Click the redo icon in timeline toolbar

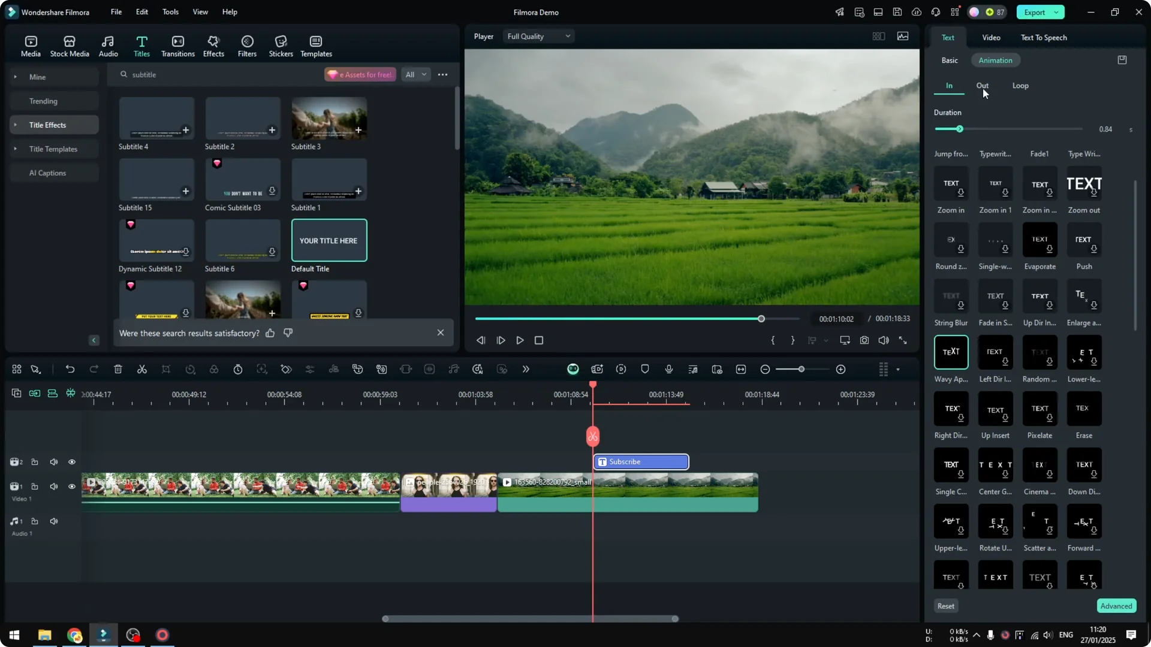[x=94, y=369]
